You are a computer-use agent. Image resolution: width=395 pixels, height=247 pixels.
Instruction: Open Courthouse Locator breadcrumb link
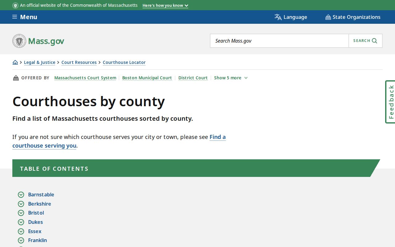[124, 62]
